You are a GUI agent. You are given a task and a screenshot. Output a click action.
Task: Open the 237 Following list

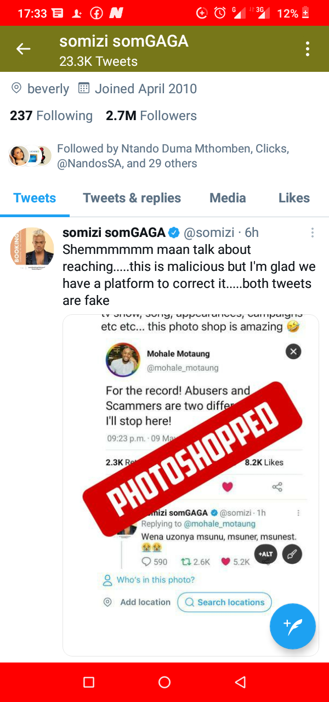click(x=51, y=116)
